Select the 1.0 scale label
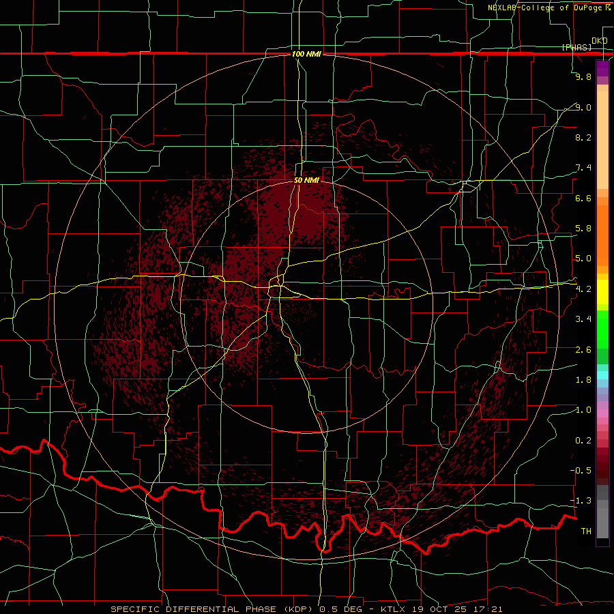 [583, 410]
